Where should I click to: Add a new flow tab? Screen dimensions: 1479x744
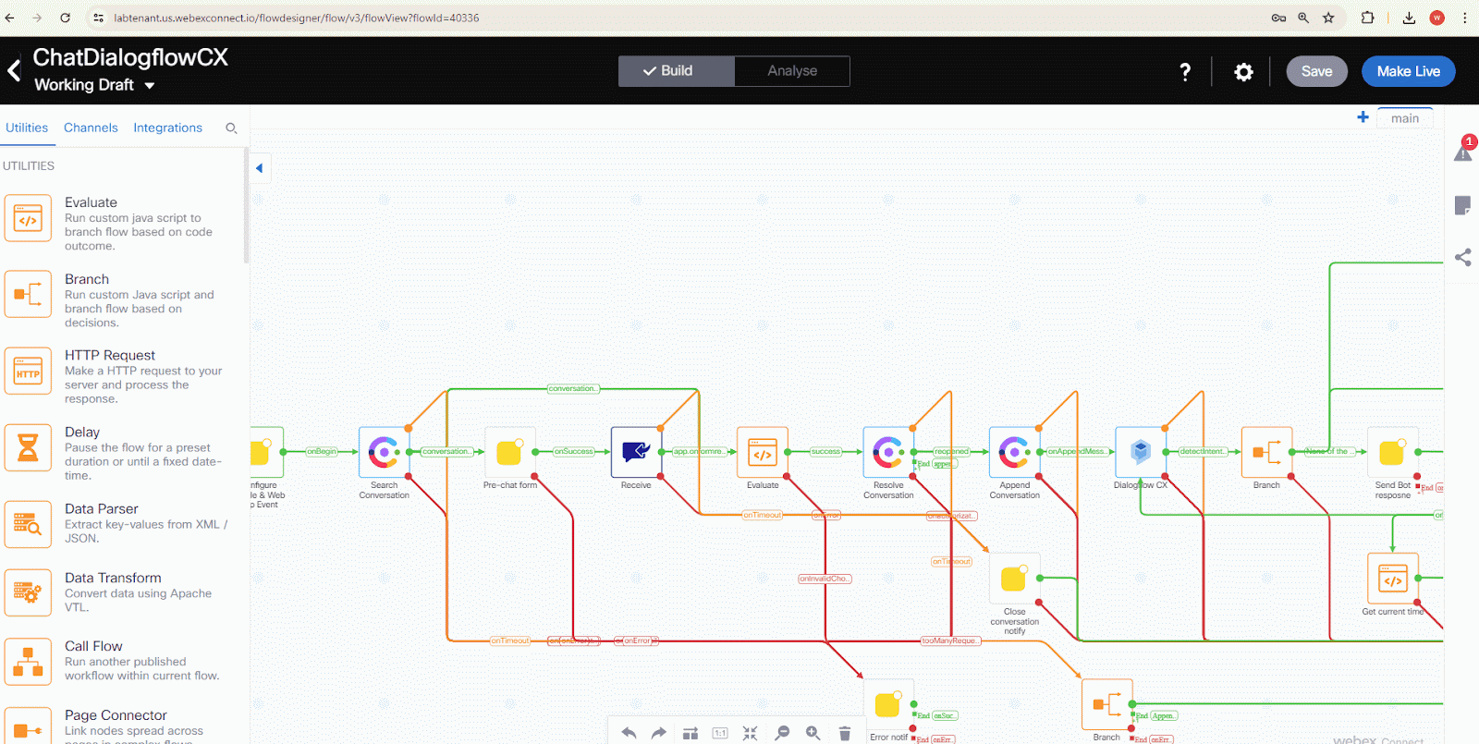point(1363,117)
